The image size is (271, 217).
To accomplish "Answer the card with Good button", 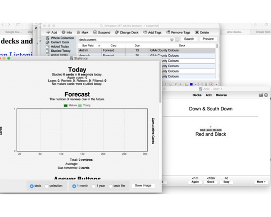I will tap(211, 182).
